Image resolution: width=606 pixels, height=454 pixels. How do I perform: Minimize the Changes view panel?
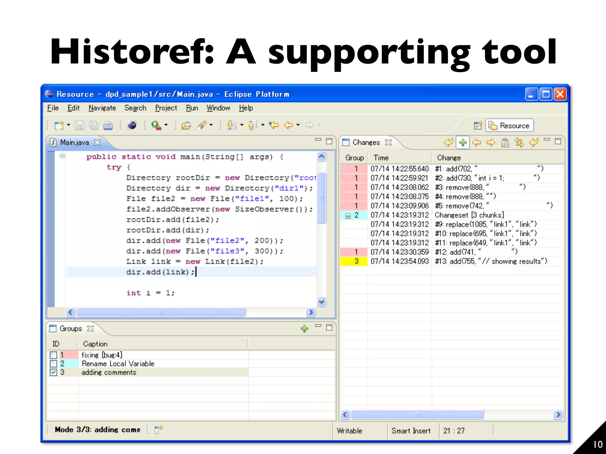(547, 140)
